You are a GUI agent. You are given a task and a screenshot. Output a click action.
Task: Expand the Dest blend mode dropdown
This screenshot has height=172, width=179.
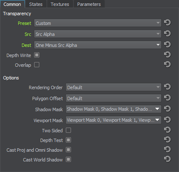coord(98,45)
